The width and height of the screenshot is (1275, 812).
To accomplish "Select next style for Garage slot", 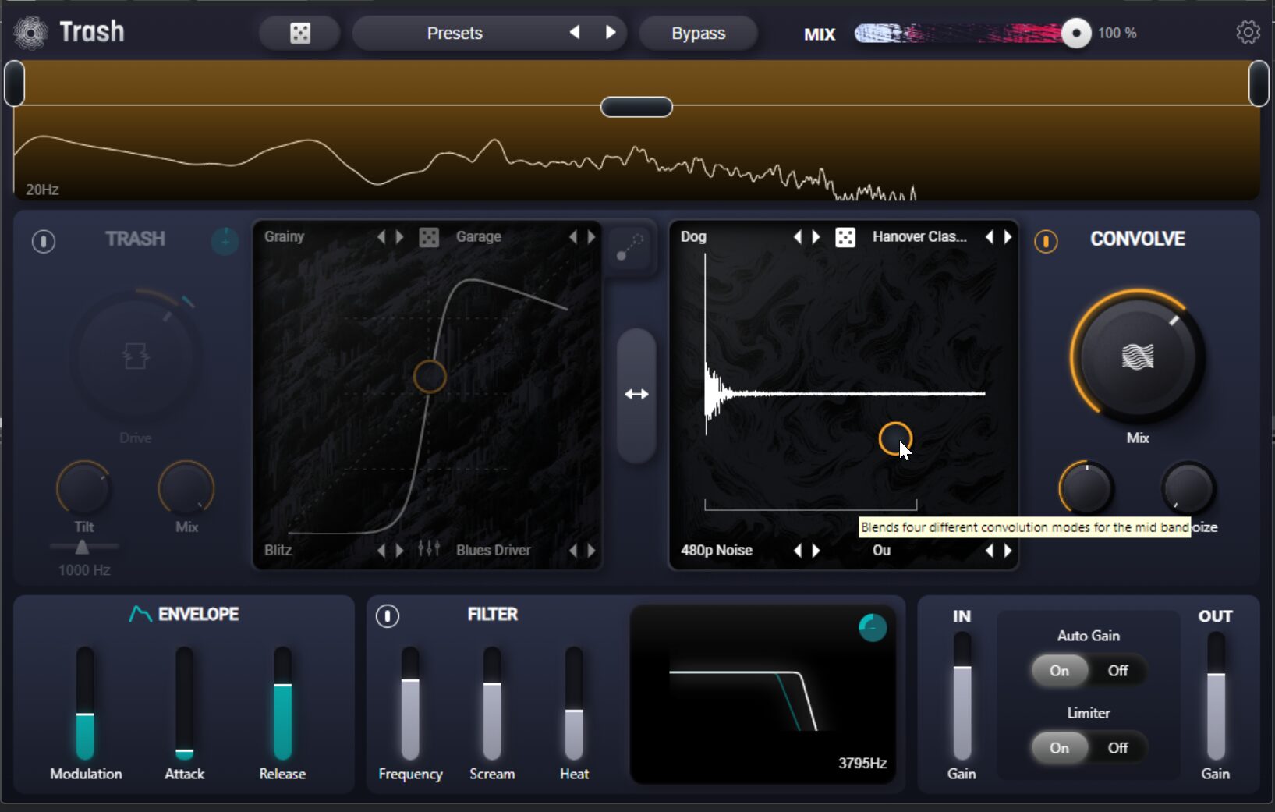I will [x=591, y=236].
